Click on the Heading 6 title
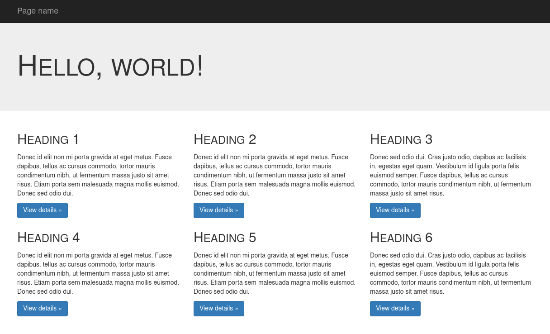The width and height of the screenshot is (550, 334). tap(401, 238)
